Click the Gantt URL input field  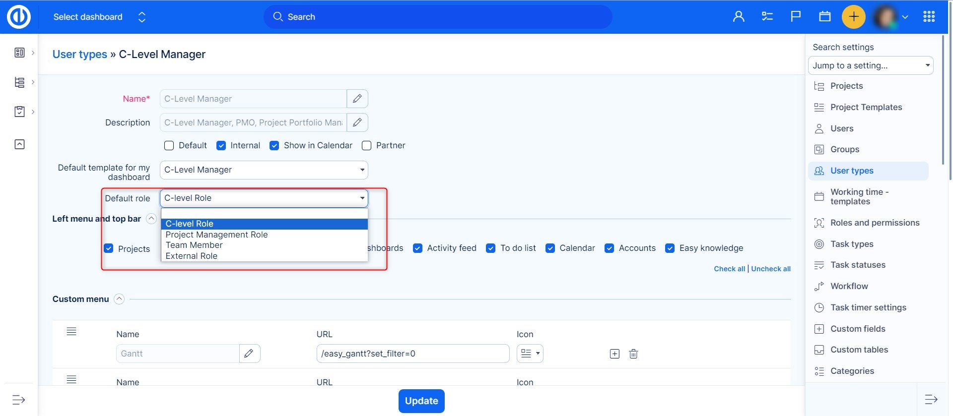(x=412, y=354)
